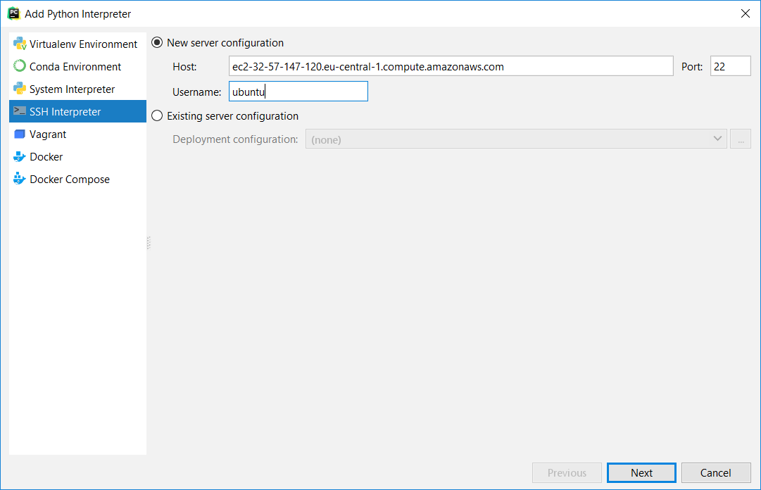Click the System Interpreter python icon
The width and height of the screenshot is (761, 490).
pyautogui.click(x=20, y=89)
